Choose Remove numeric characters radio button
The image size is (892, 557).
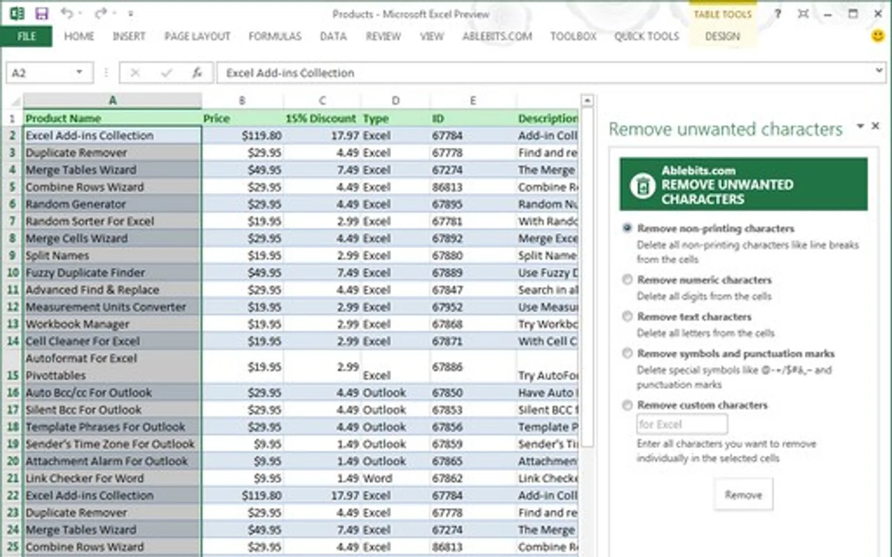tap(627, 279)
